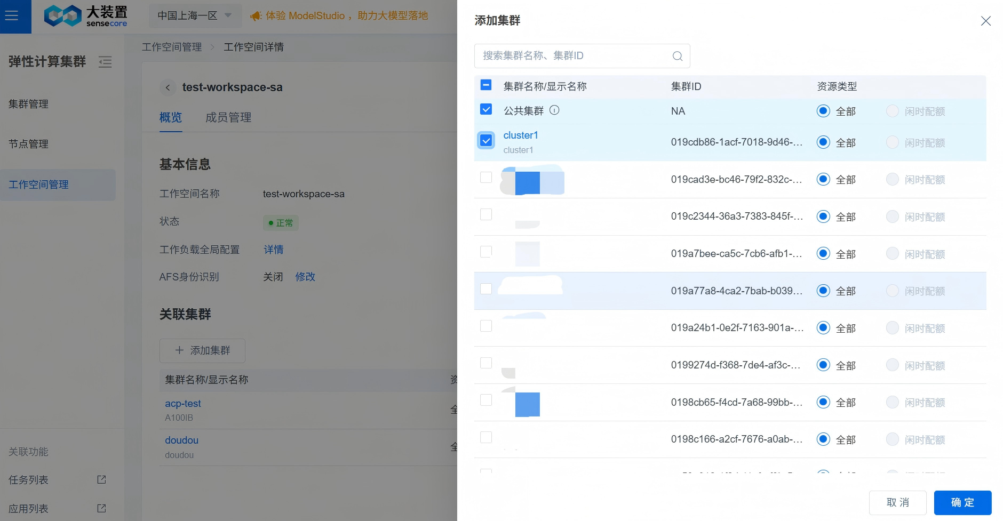Select 全部 radio for cluster1
Screen dimensions: 1003x521
(x=823, y=142)
